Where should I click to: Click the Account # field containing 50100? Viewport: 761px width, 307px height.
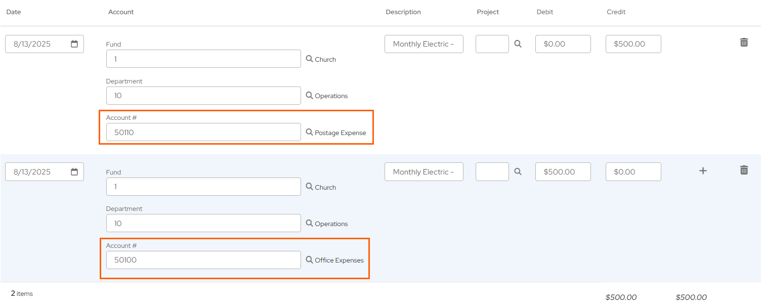(x=203, y=260)
